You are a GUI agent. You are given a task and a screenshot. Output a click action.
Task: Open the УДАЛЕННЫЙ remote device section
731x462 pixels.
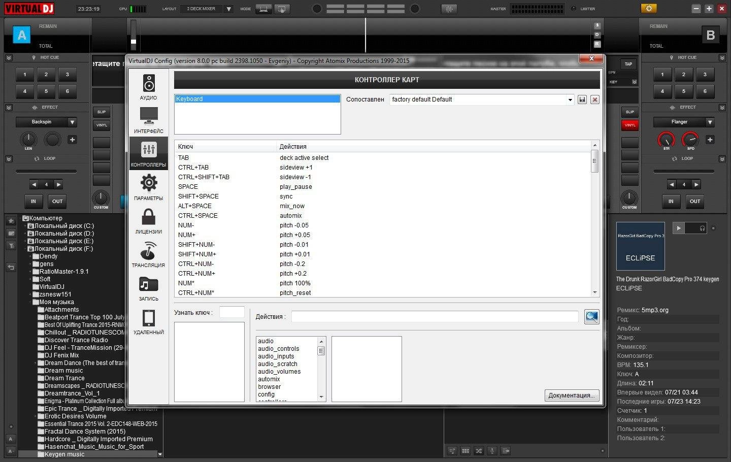coord(149,321)
